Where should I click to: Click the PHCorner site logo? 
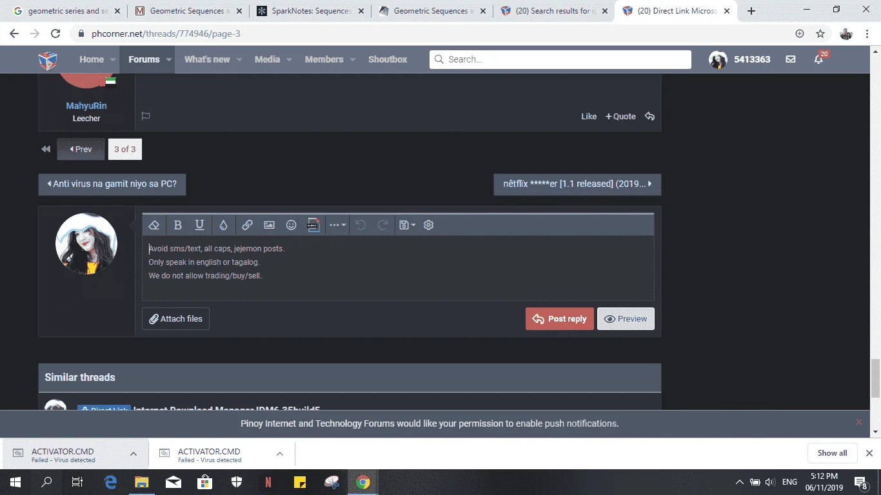48,60
